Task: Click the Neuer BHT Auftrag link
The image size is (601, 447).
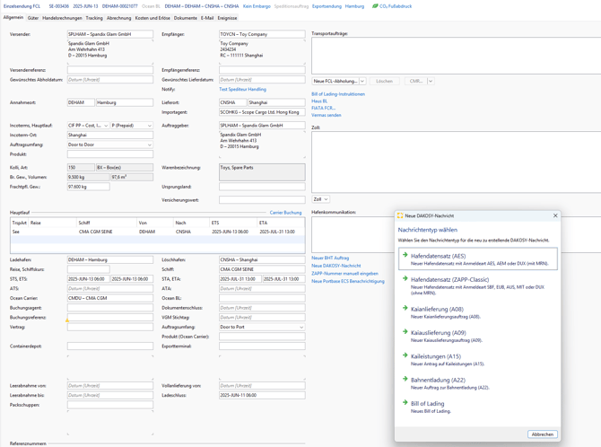Action: (330, 258)
